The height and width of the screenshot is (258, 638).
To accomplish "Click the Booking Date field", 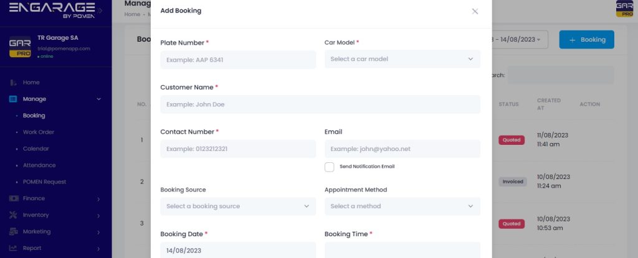I will (x=237, y=250).
